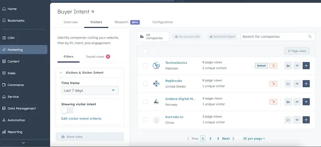Image resolution: width=321 pixels, height=147 pixels.
Task: Tick the select-all companies checkbox
Action: [145, 51]
